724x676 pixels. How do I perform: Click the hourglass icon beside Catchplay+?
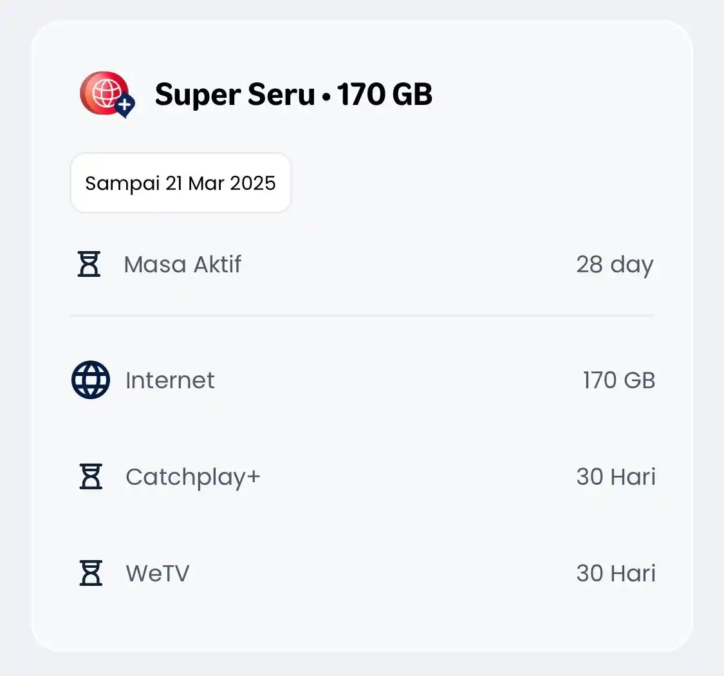[x=91, y=476]
